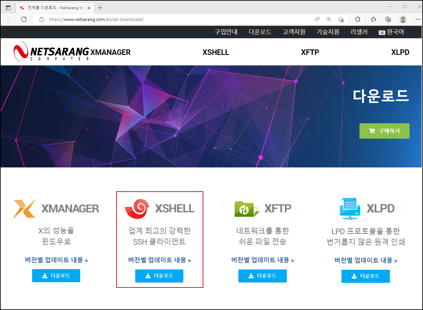This screenshot has height=310, width=423.
Task: Open Xmanager 버전별 업데이트 내용 link
Action: [x=56, y=260]
